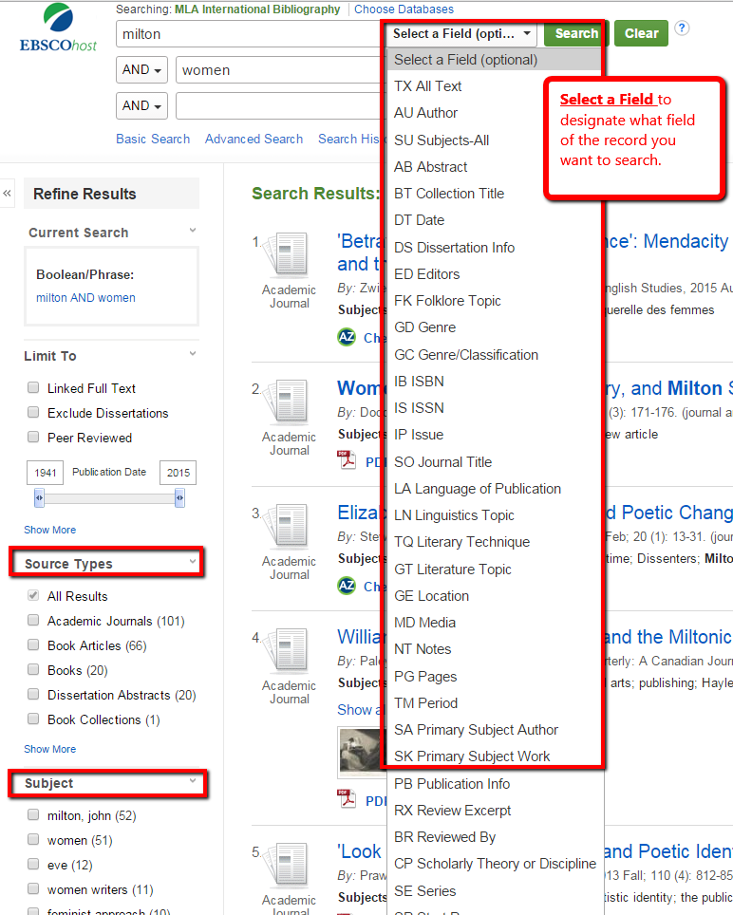The height and width of the screenshot is (915, 733).
Task: Click the publication date slider track
Action: [110, 498]
